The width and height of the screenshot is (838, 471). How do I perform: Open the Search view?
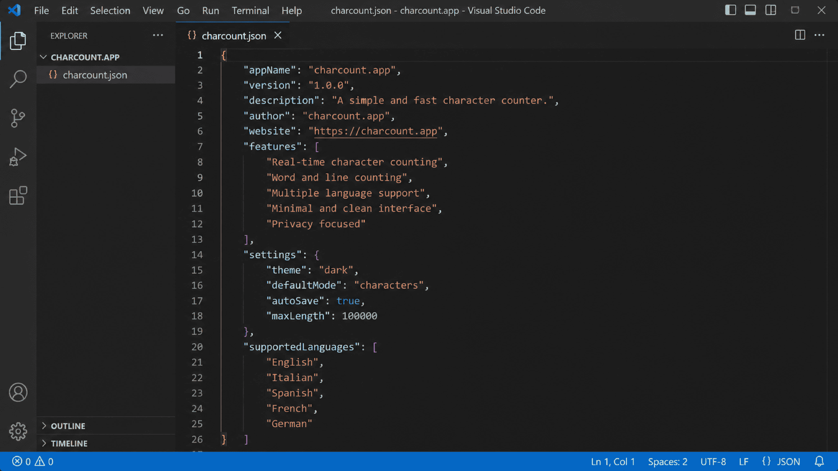click(x=18, y=79)
